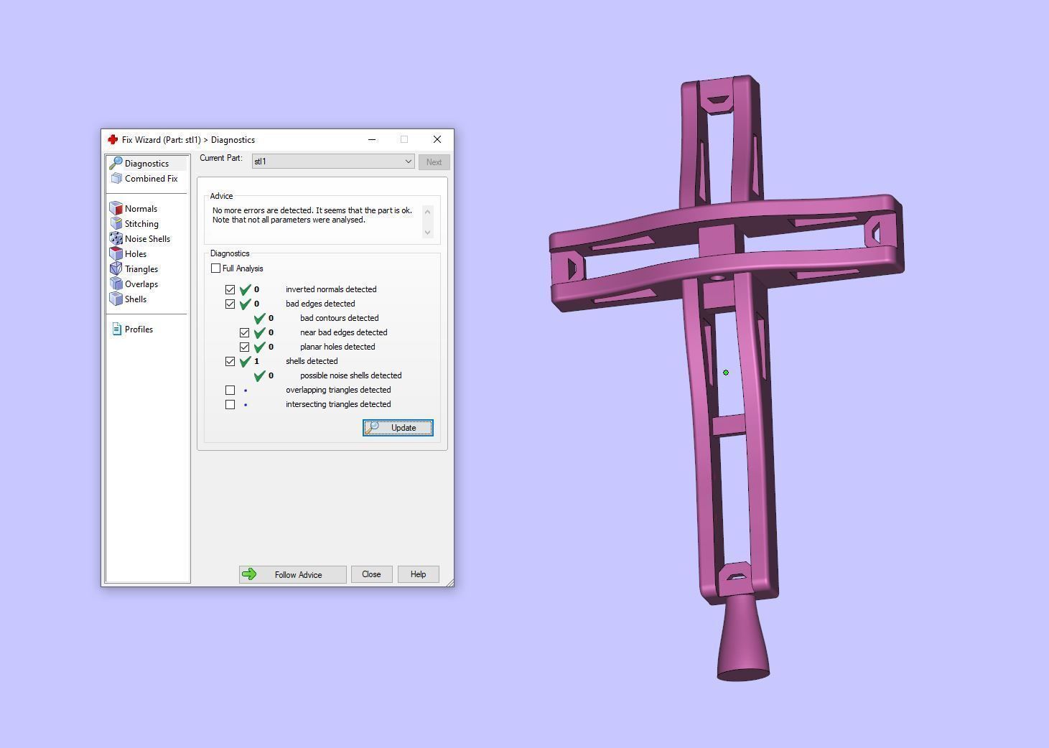Viewport: 1049px width, 748px height.
Task: Click the Triangles icon in sidebar
Action: point(116,268)
